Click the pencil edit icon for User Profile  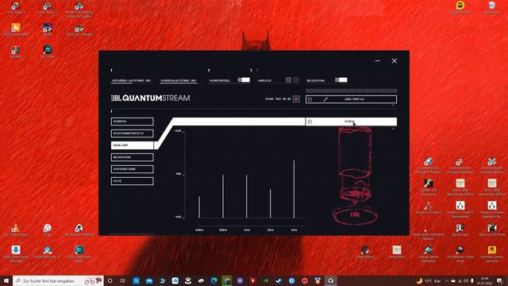(325, 99)
